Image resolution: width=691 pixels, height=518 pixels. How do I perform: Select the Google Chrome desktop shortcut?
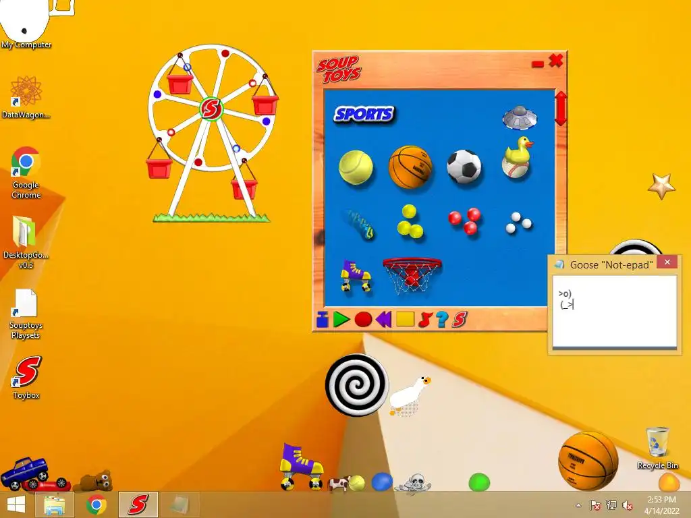[26, 173]
